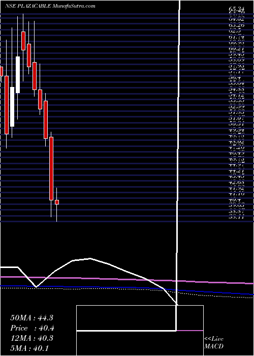This screenshot has height=356, width=254.
Task: Click the solid blue moving average line
Action: [127, 288]
